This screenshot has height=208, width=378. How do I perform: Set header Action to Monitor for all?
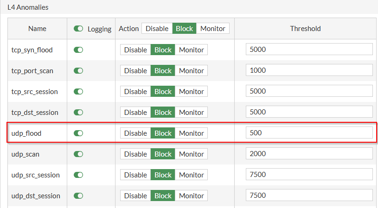pyautogui.click(x=213, y=29)
